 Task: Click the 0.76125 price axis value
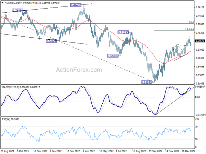pos(200,7)
